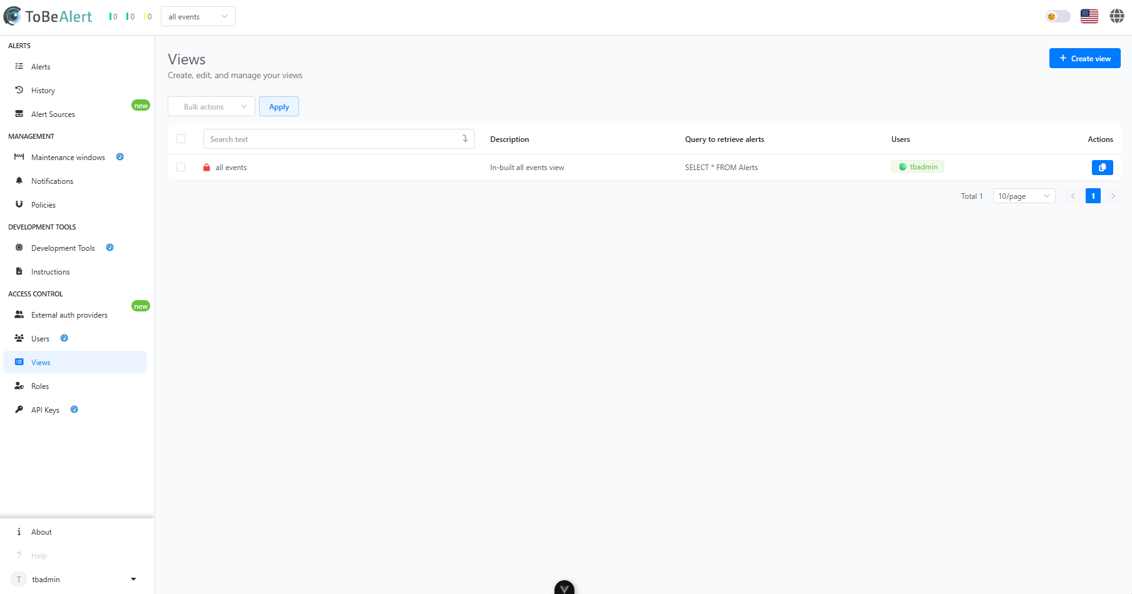The image size is (1132, 594).
Task: Open the 10/page size dropdown
Action: point(1024,196)
